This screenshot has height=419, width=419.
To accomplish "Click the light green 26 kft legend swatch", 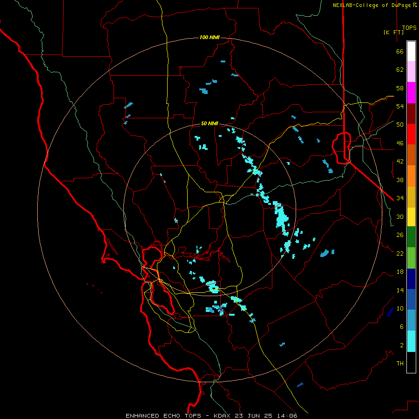I will click(411, 258).
